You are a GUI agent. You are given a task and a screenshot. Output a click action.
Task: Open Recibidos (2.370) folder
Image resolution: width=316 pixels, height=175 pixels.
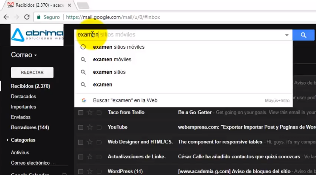tap(31, 86)
